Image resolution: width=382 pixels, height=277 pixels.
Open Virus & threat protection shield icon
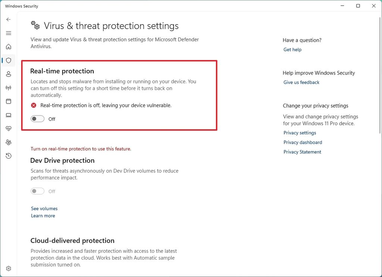[x=8, y=60]
